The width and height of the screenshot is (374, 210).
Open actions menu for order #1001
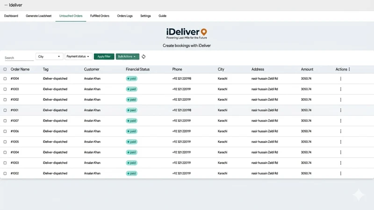pyautogui.click(x=341, y=110)
